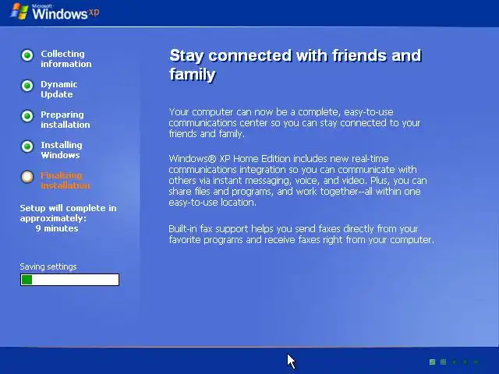Select the green bullet beside Installing Windows

click(27, 146)
